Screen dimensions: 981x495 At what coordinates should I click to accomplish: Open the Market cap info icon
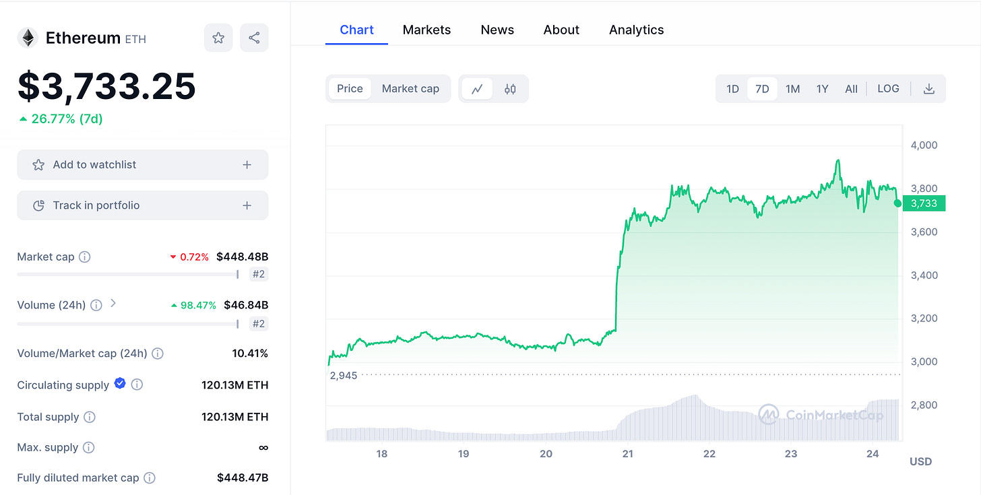click(85, 257)
